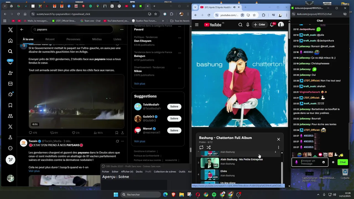
Task: Follow TeleMediaFr suggestion
Action: click(174, 107)
